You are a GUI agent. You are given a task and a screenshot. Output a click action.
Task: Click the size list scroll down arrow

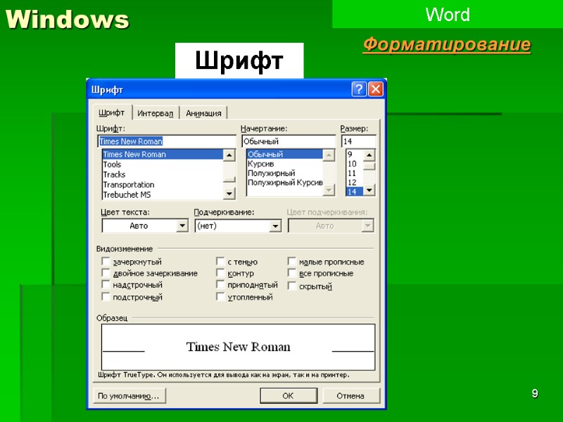tap(369, 190)
